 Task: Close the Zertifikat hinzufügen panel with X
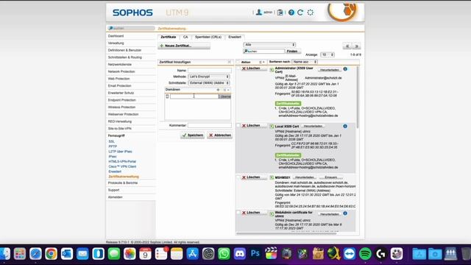pos(229,62)
